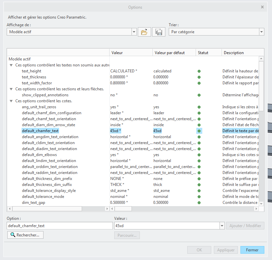This screenshot has width=272, height=260.
Task: Click vertical scrollbar up arrow in list
Action: (x=261, y=59)
